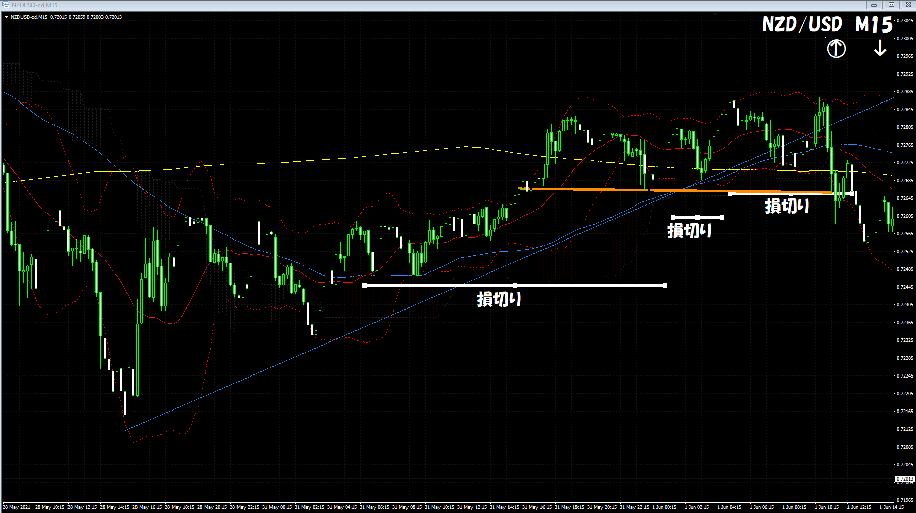916x513 pixels.
Task: Select the left handle of the long white line
Action: (x=364, y=286)
